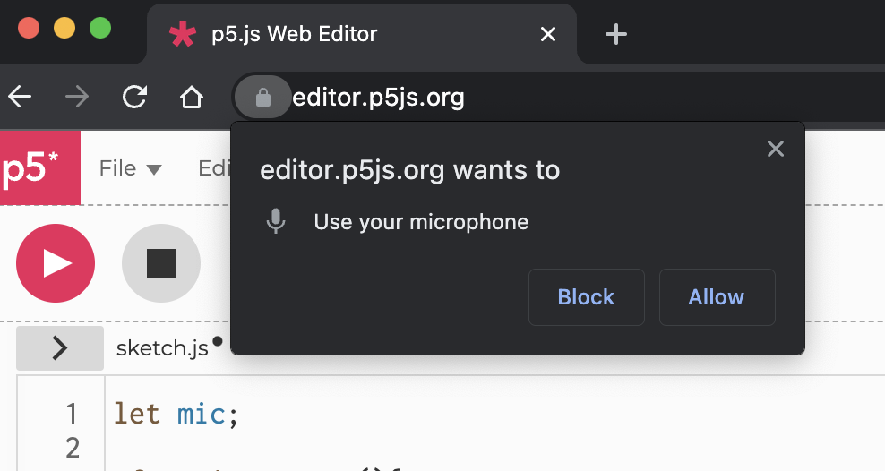885x471 pixels.
Task: Click the browser Home icon
Action: tap(192, 97)
